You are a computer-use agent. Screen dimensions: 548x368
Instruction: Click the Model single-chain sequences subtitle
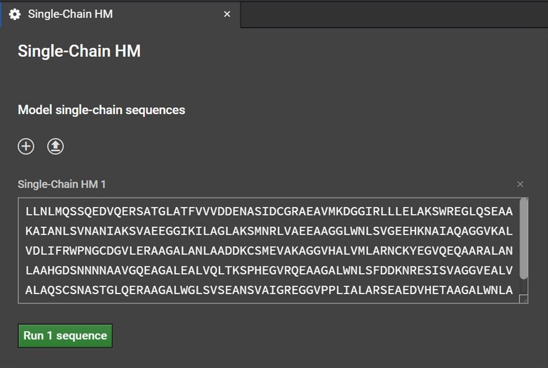pos(101,110)
